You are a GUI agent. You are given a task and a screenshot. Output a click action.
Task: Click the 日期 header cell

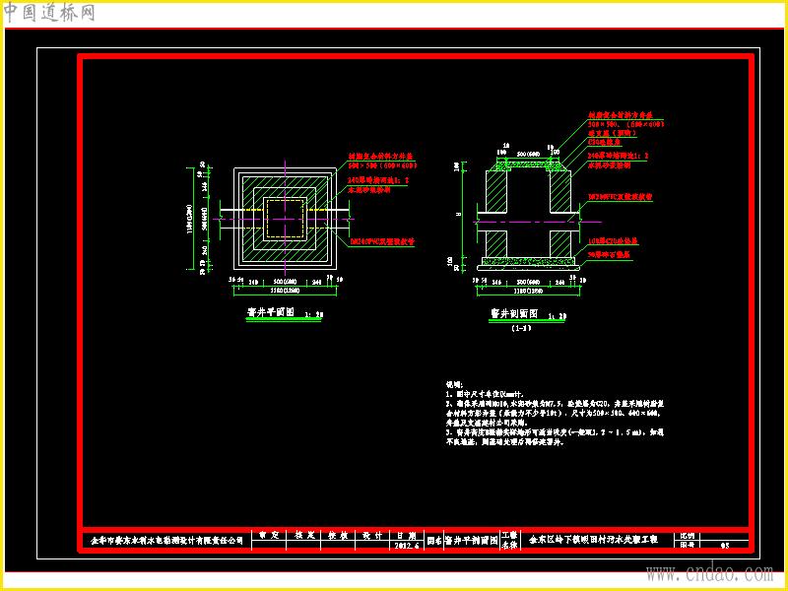tap(407, 535)
